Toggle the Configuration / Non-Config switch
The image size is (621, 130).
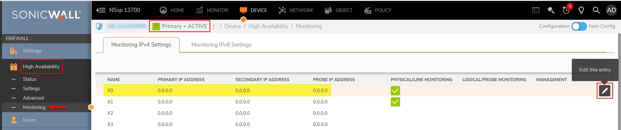pyautogui.click(x=579, y=26)
